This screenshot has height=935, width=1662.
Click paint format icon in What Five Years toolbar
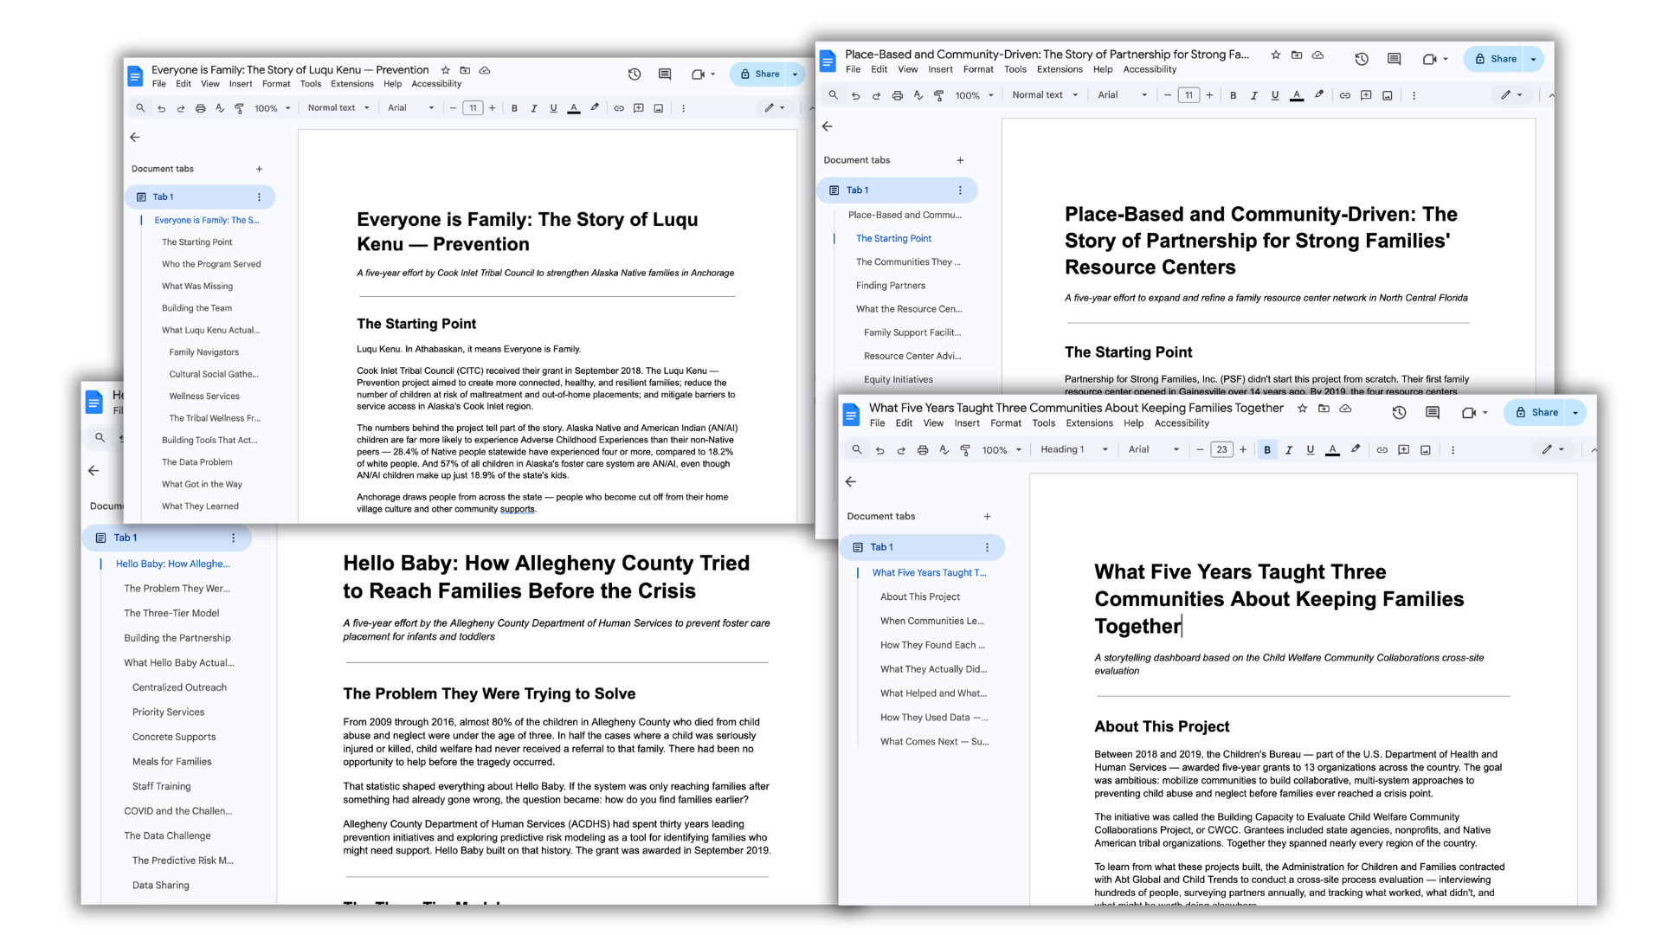point(965,450)
